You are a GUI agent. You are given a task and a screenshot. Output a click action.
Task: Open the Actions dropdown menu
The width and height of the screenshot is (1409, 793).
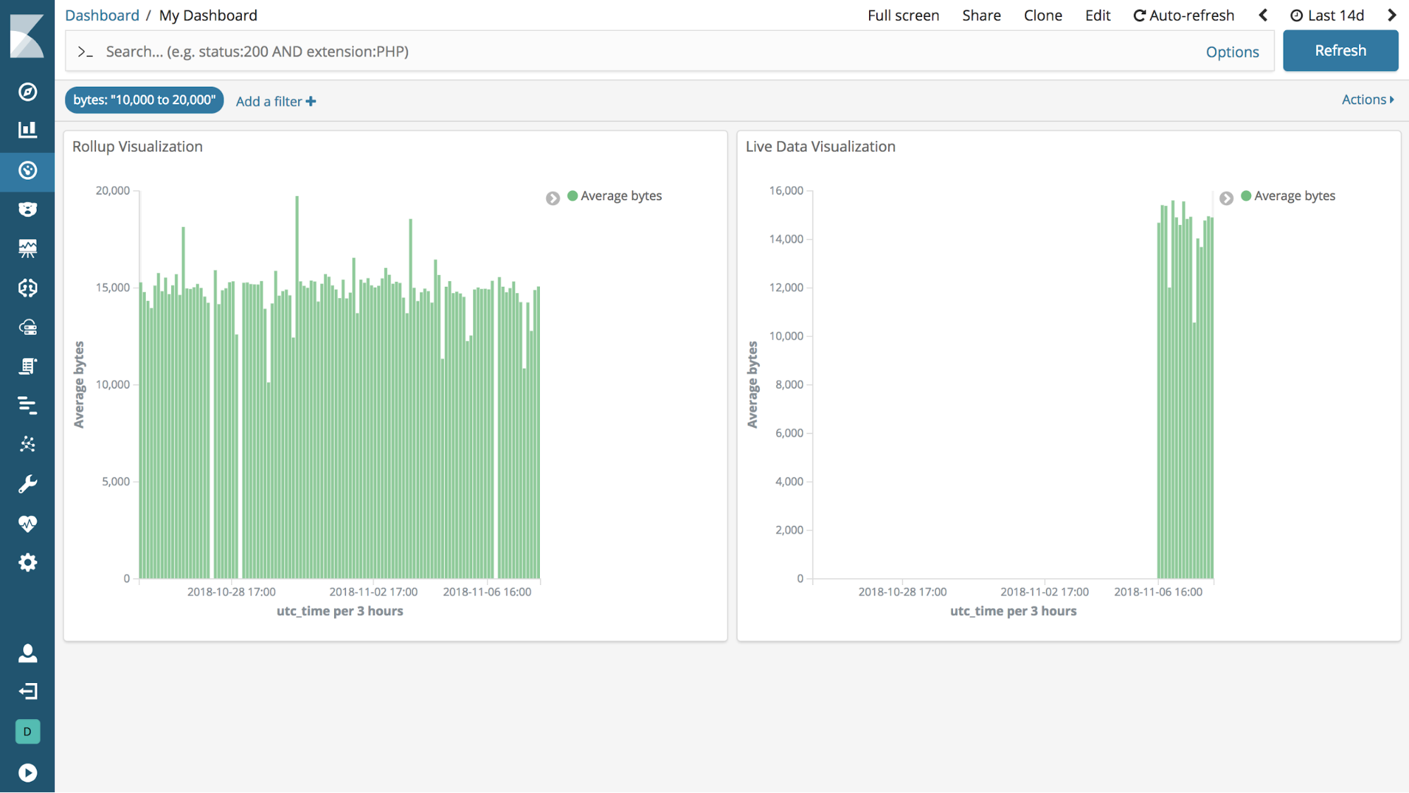(x=1366, y=99)
